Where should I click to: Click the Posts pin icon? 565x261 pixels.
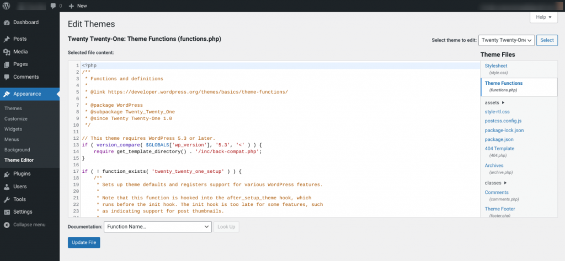coord(7,39)
